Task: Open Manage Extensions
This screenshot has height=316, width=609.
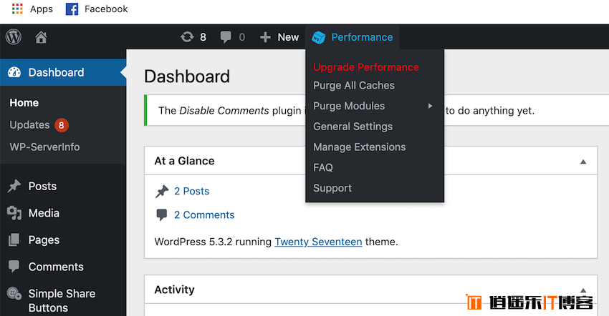Action: point(360,147)
